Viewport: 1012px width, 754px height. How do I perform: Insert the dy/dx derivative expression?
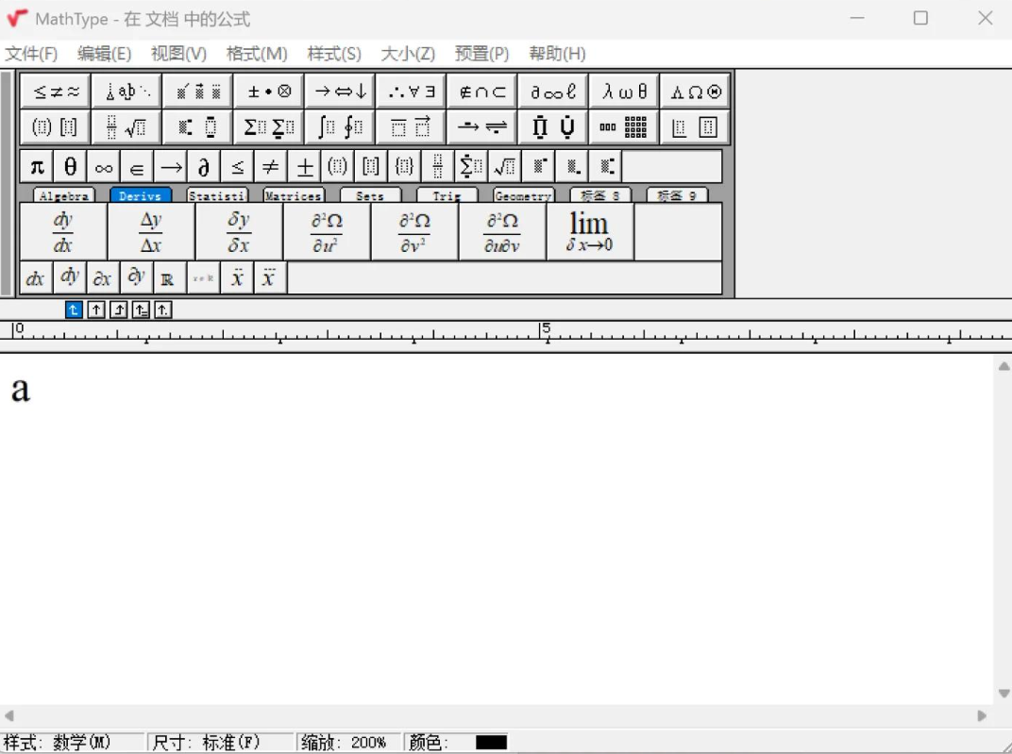click(63, 232)
